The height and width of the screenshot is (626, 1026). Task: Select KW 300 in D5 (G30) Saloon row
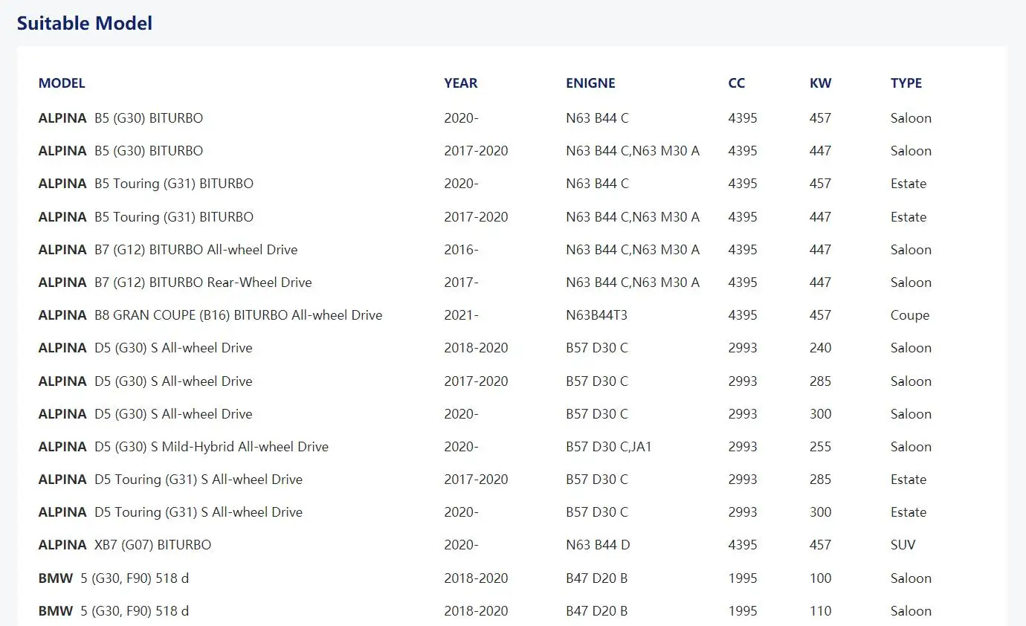point(821,414)
